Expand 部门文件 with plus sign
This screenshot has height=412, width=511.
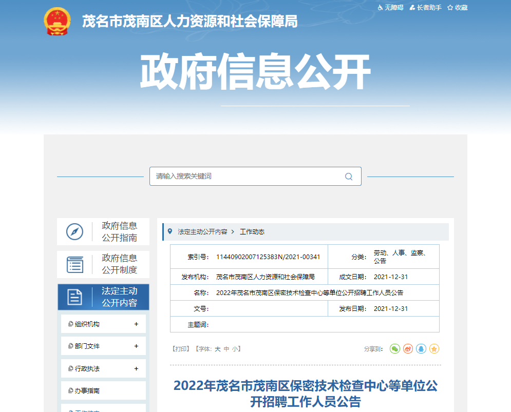136,346
